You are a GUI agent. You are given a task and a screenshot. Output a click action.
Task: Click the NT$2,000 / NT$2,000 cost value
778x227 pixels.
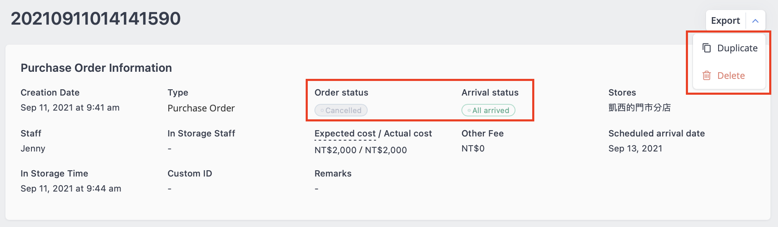pyautogui.click(x=361, y=150)
